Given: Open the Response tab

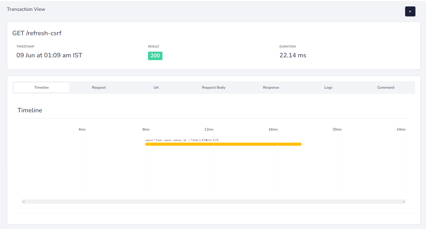Looking at the screenshot, I should (271, 87).
